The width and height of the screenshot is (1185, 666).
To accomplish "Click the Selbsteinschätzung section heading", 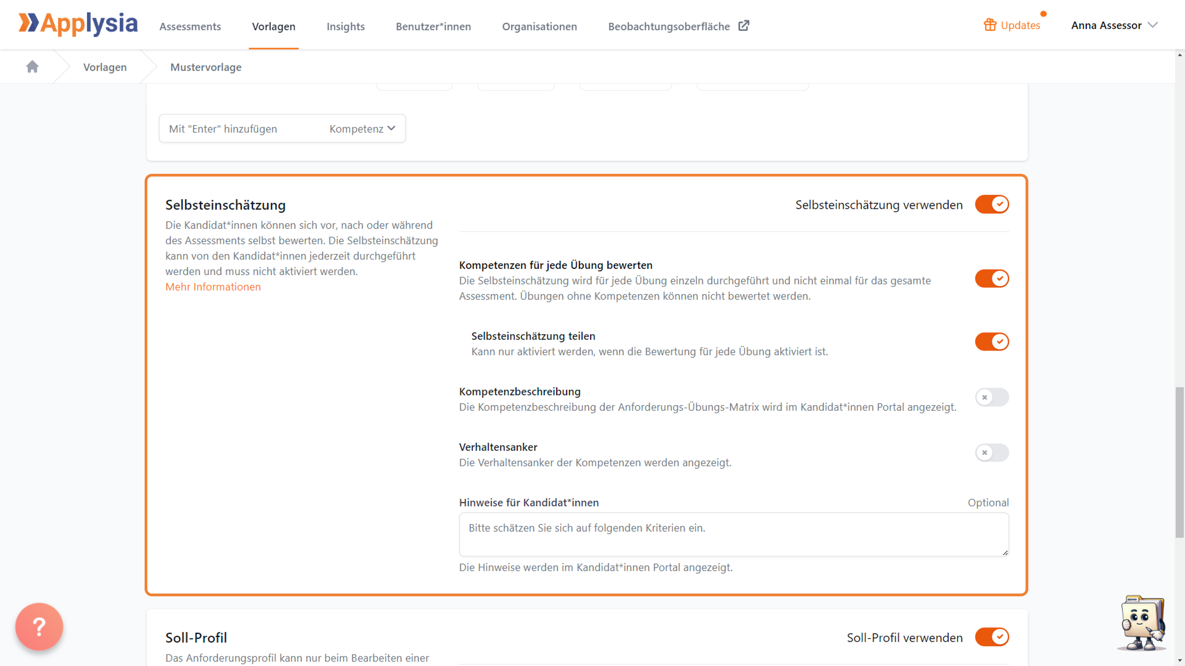I will 225,205.
